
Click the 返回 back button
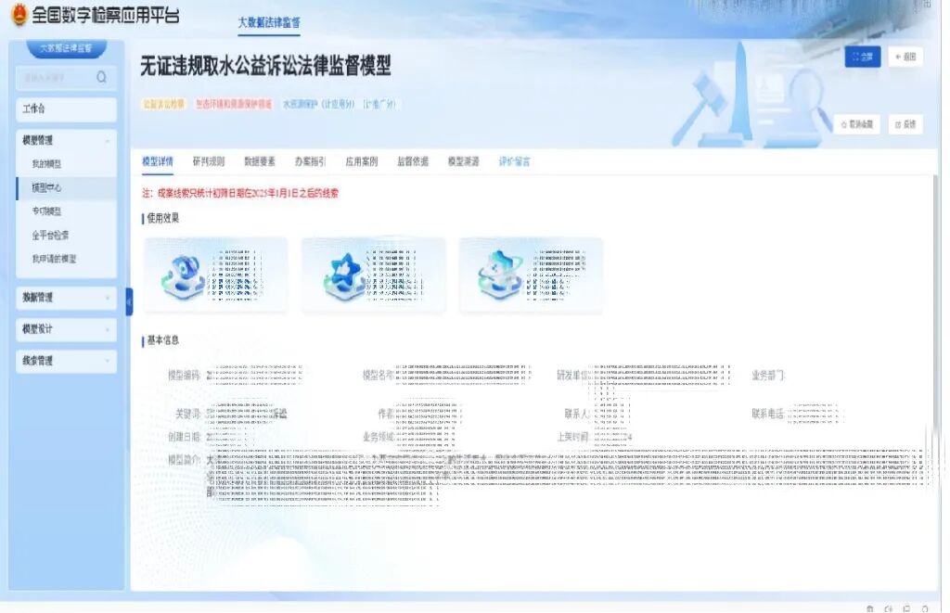coord(905,57)
